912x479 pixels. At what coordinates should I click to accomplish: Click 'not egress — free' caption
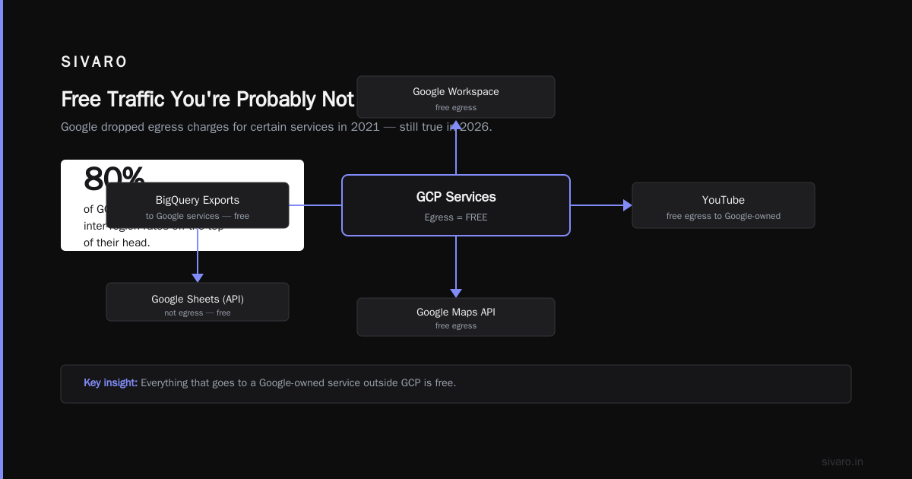click(198, 312)
